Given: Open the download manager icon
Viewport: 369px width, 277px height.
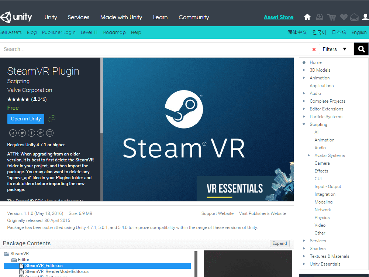Looking at the screenshot, I should click(320, 17).
